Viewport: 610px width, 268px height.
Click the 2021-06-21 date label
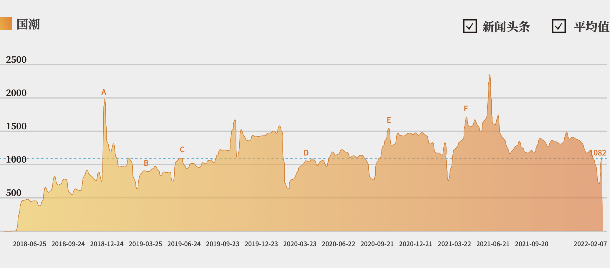point(493,244)
